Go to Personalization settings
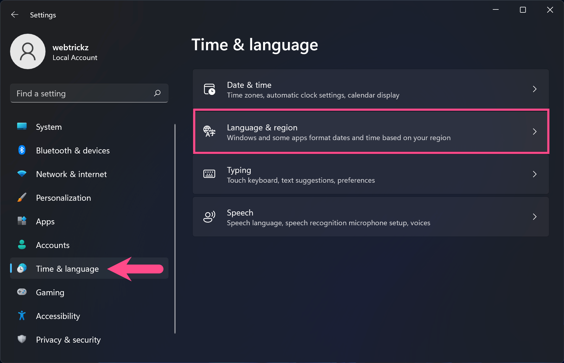 (x=63, y=198)
